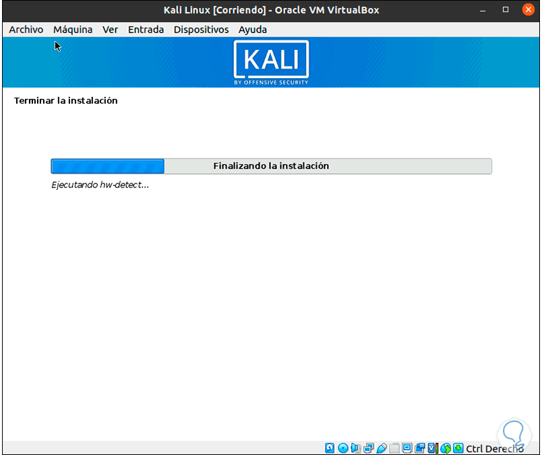
Task: Click the CPU virtualization status icon
Action: 433,448
